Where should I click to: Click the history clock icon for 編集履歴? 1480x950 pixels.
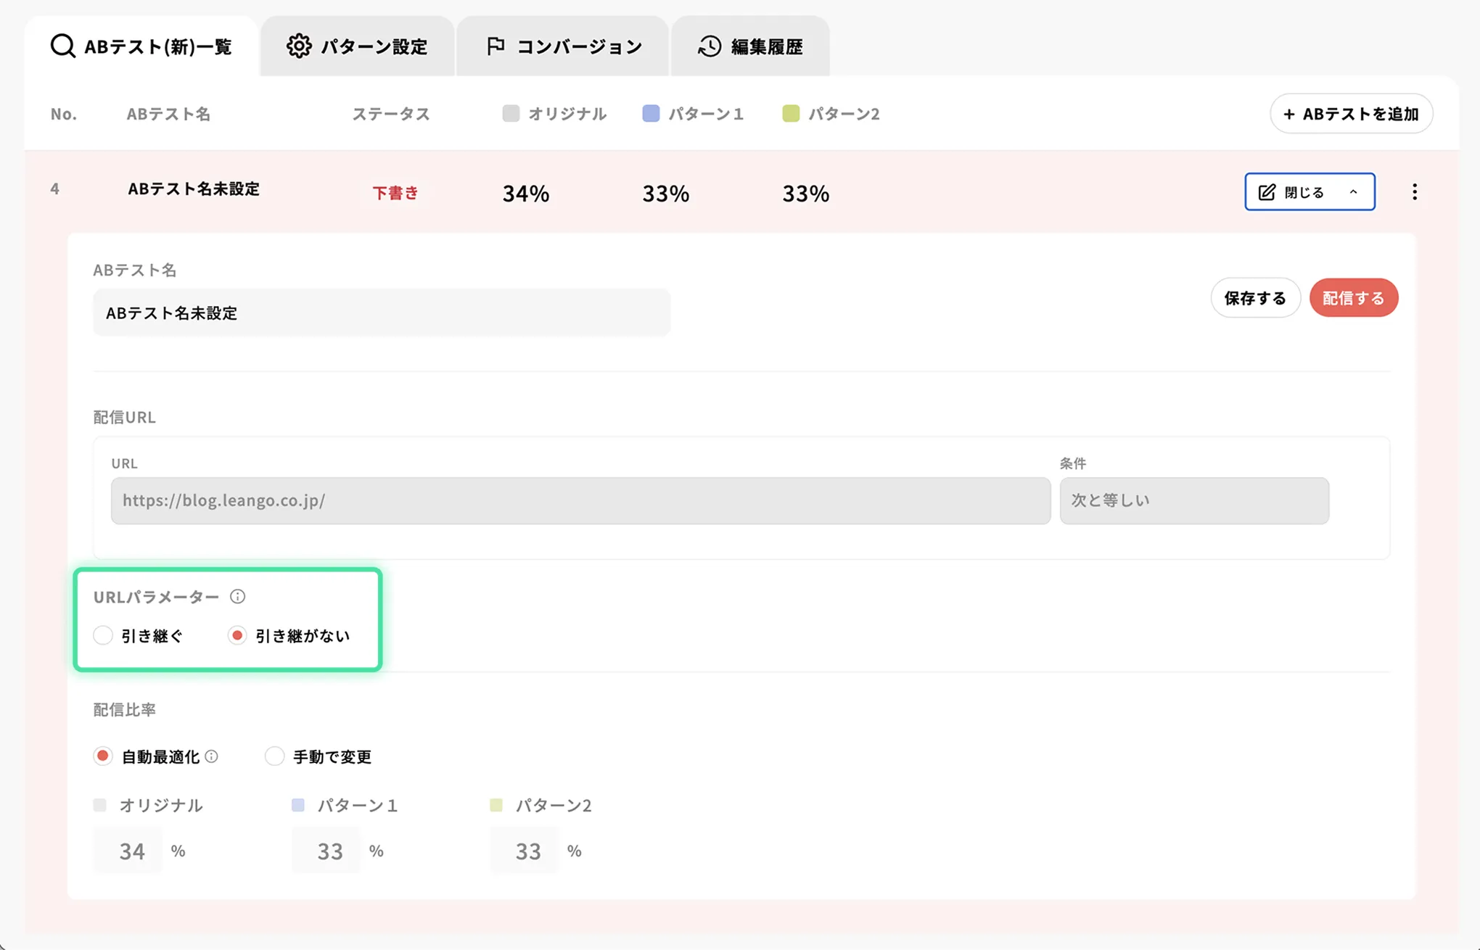(709, 46)
